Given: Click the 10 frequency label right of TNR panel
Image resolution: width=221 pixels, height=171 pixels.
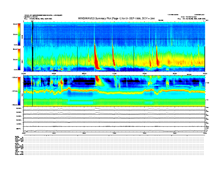Looking at the screenshot, I should [x=208, y=100].
